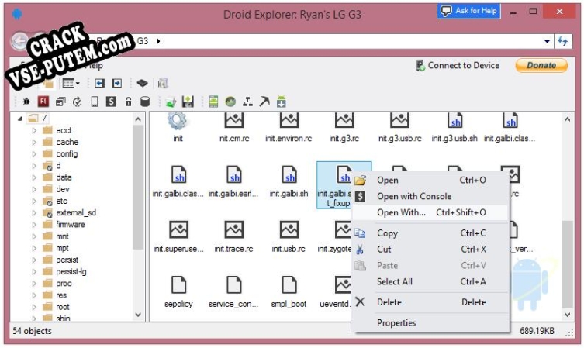This screenshot has width=584, height=348.
Task: Click the black slab device icon
Action: click(x=142, y=83)
